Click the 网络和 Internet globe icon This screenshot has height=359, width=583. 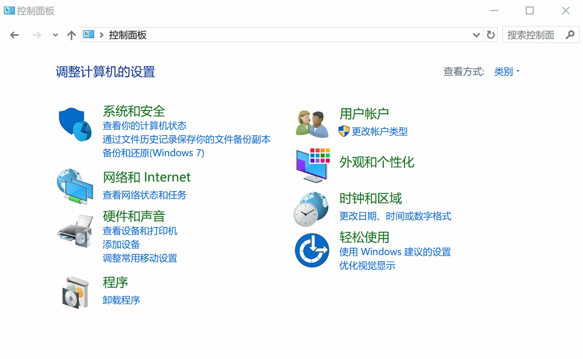75,186
